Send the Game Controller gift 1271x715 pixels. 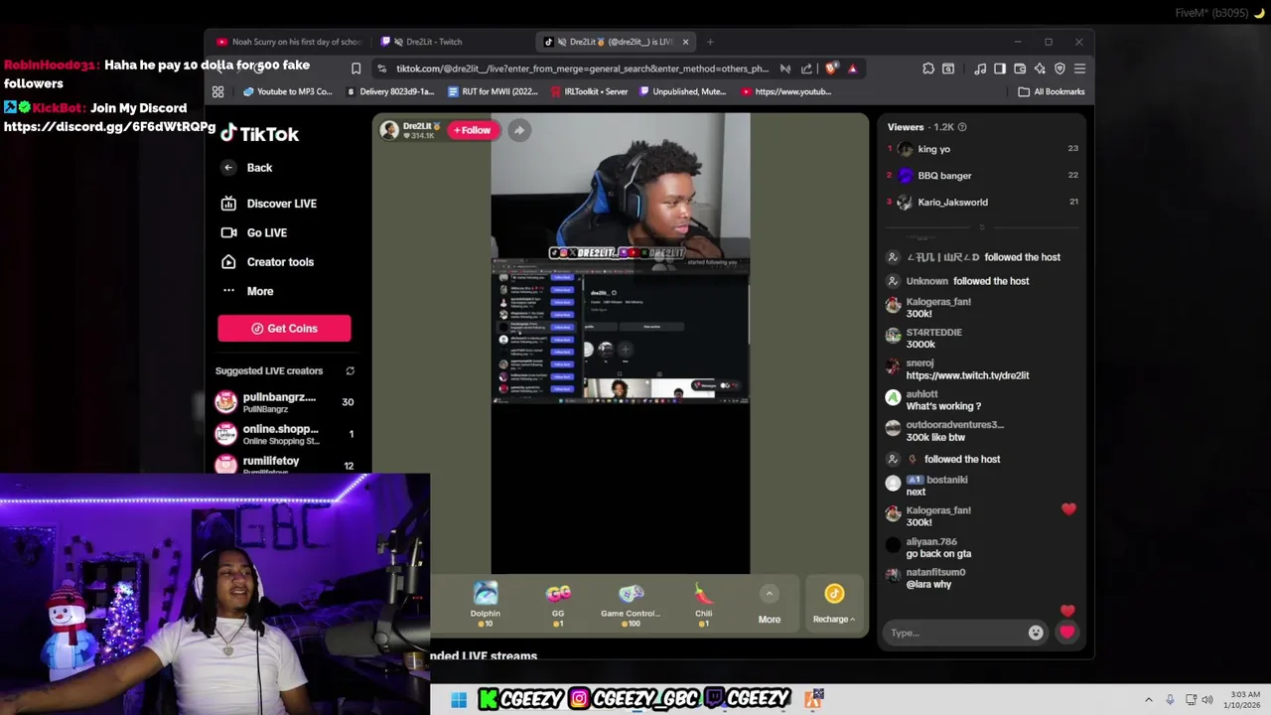[x=631, y=605]
